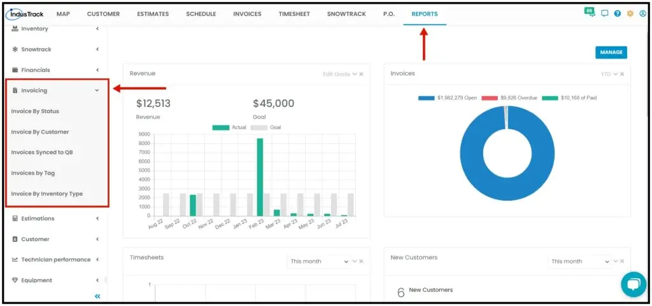Open the Revenue Edit Goals chevron
652x306 pixels.
[355, 74]
